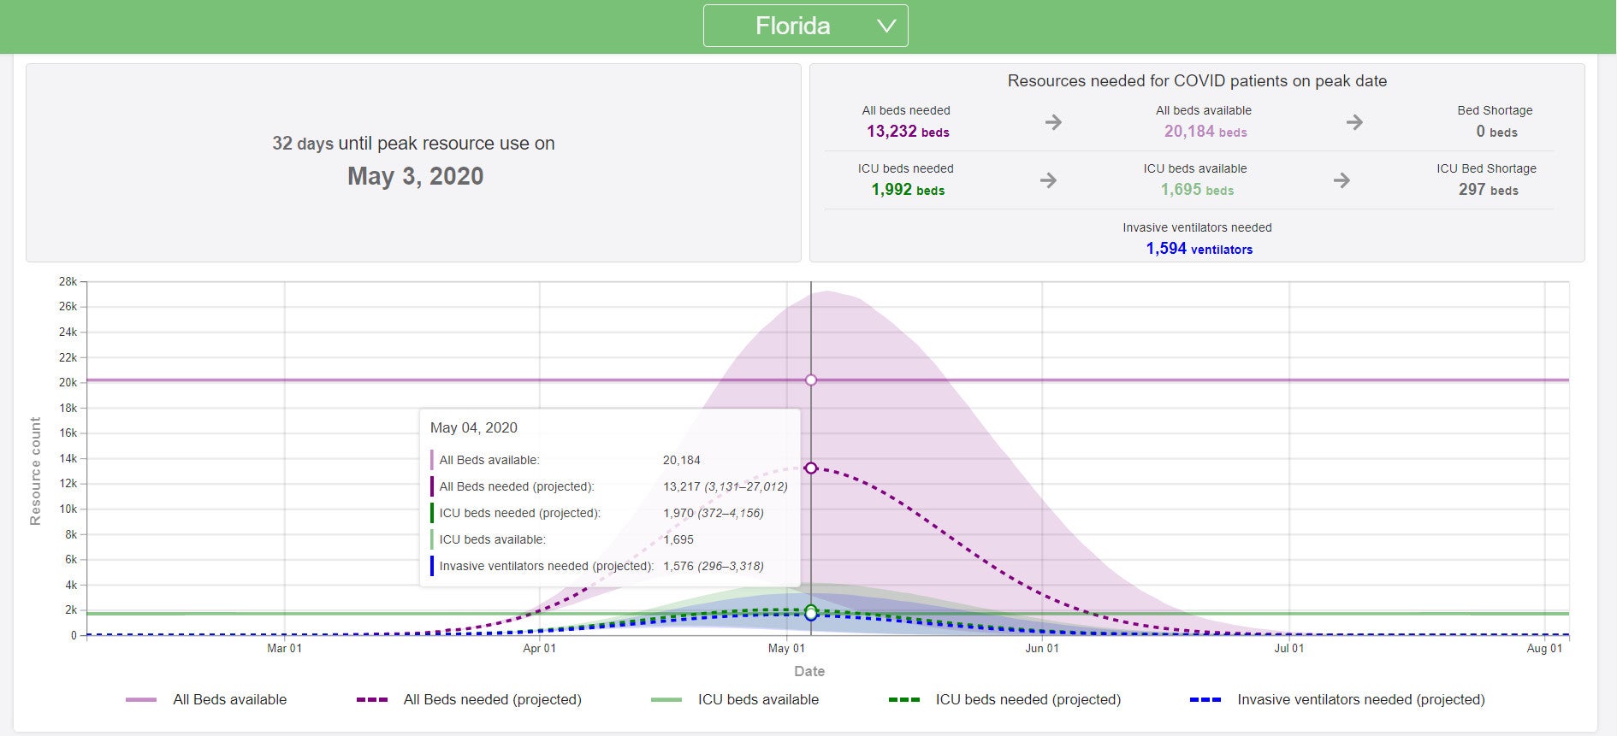Toggle the Invasive ventilators needed (projected) legend entry

click(1337, 699)
